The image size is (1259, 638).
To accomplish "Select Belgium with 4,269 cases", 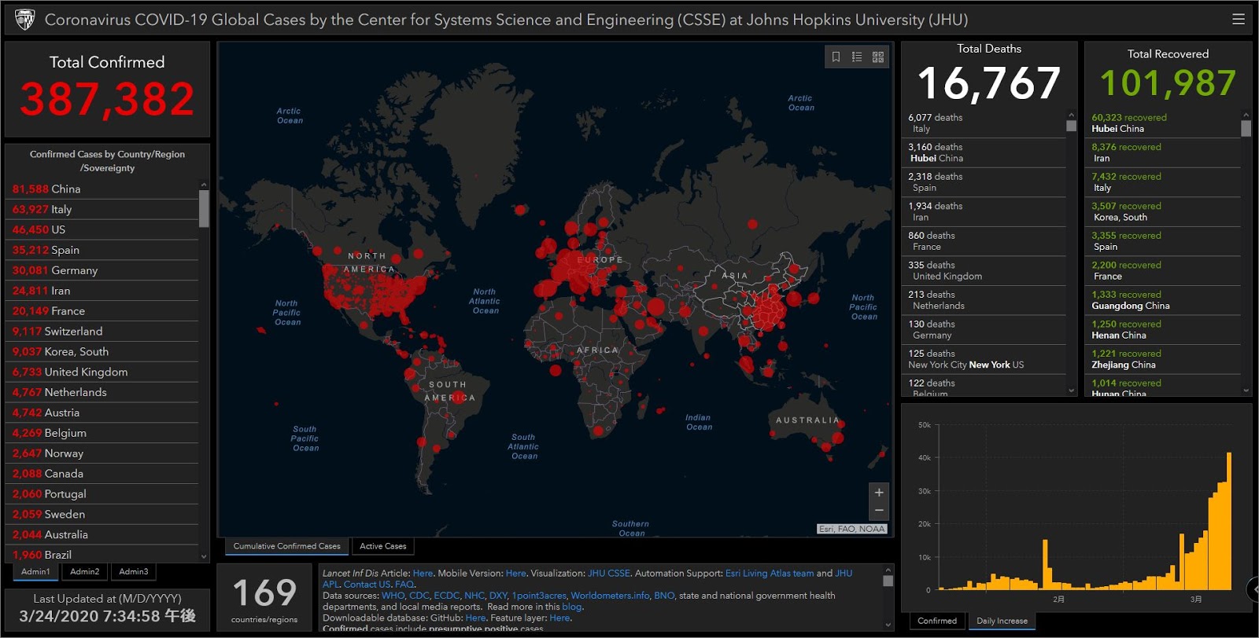I will click(102, 433).
